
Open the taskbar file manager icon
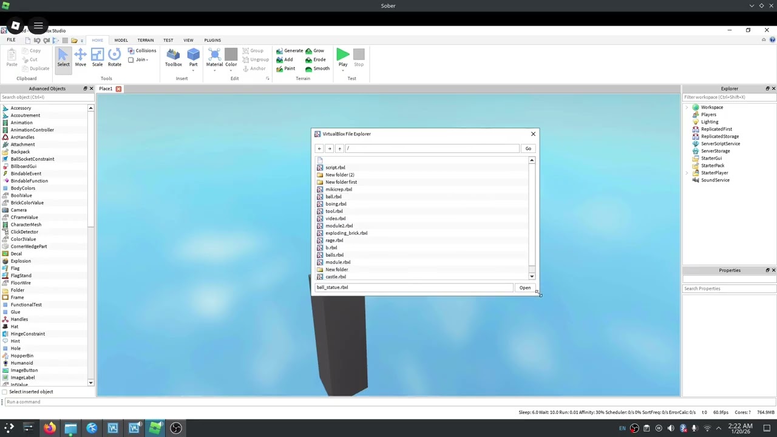[x=70, y=428]
